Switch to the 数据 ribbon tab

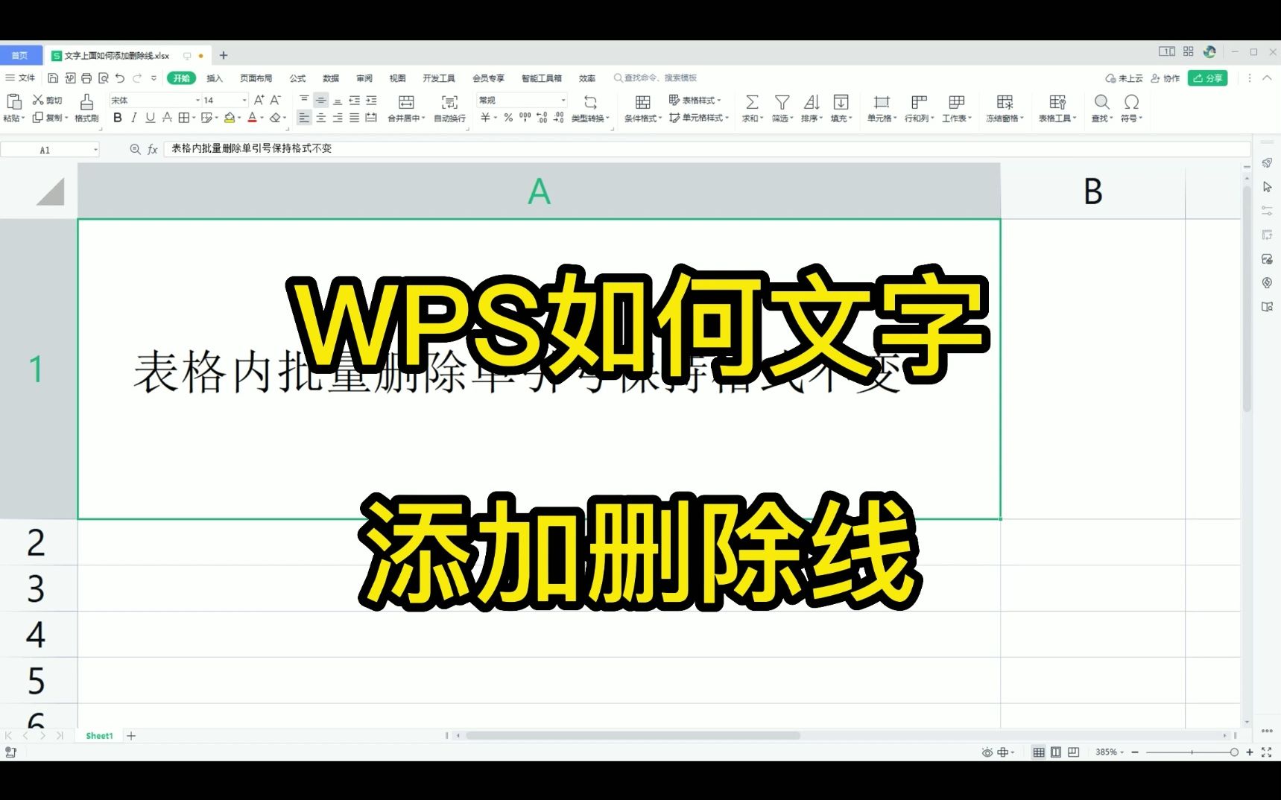(x=331, y=78)
